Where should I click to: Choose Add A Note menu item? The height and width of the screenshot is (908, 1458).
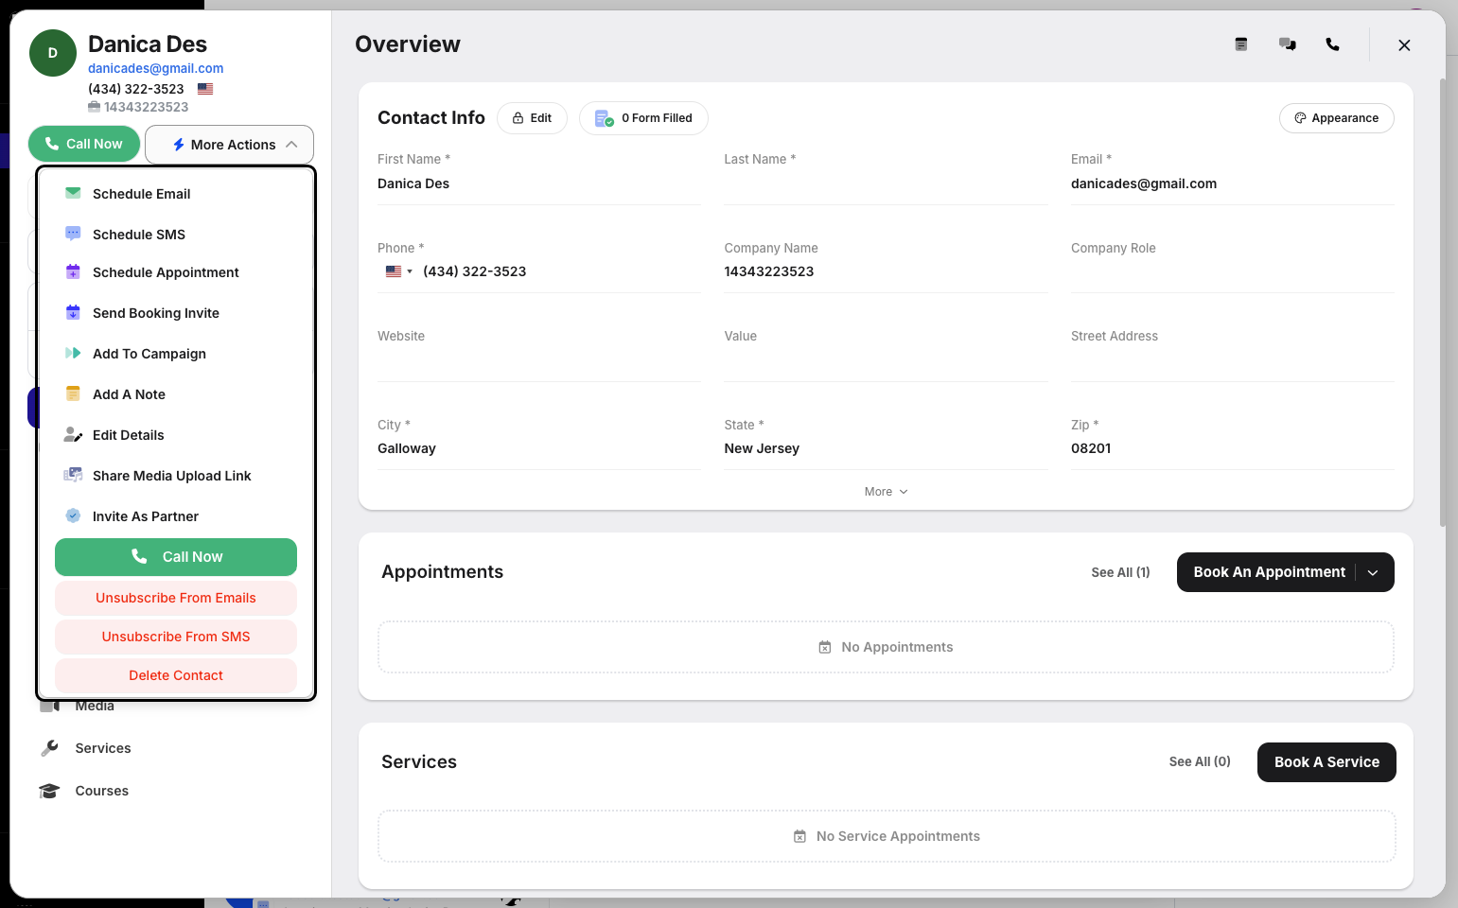pos(176,394)
